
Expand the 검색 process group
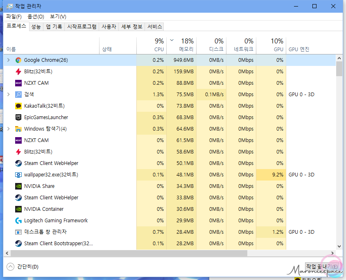(x=8, y=95)
